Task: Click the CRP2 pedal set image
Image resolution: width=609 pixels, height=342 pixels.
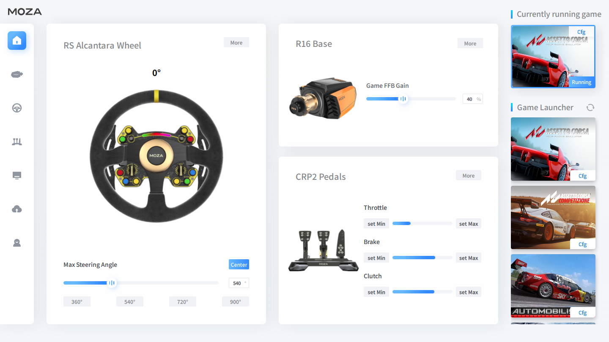Action: pos(324,250)
